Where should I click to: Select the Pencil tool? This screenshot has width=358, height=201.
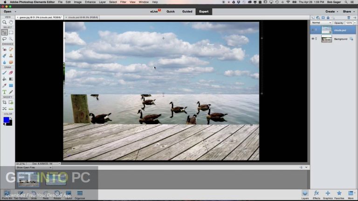pos(11,92)
